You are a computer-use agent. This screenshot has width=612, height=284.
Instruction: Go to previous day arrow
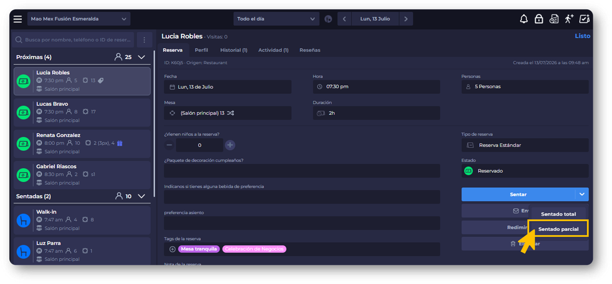(x=344, y=19)
